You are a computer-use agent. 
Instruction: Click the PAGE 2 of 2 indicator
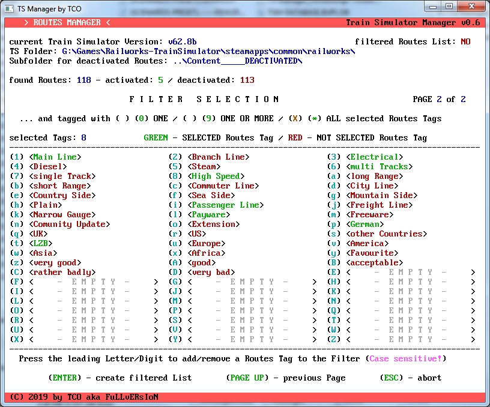click(439, 99)
